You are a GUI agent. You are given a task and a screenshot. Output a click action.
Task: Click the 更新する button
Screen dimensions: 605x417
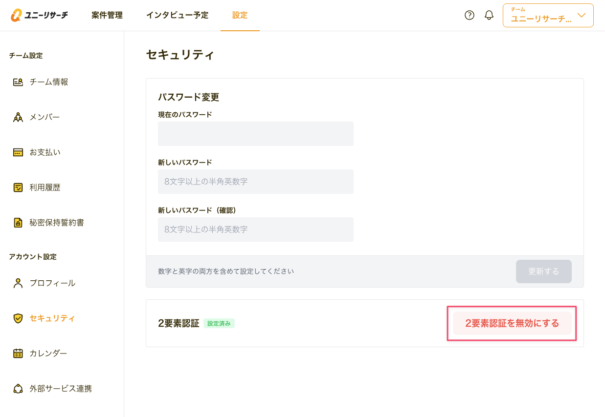(x=543, y=271)
